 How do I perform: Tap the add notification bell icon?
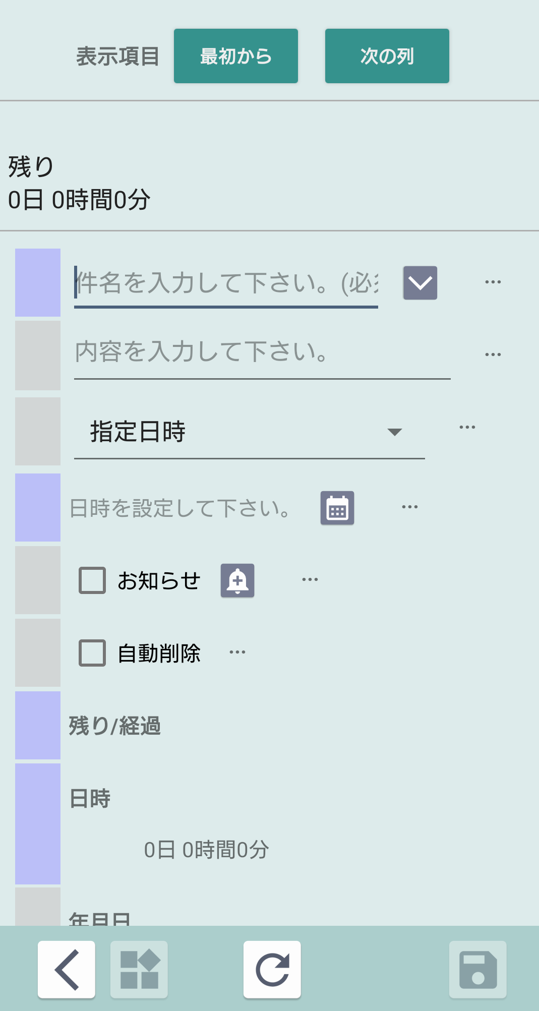pyautogui.click(x=237, y=580)
